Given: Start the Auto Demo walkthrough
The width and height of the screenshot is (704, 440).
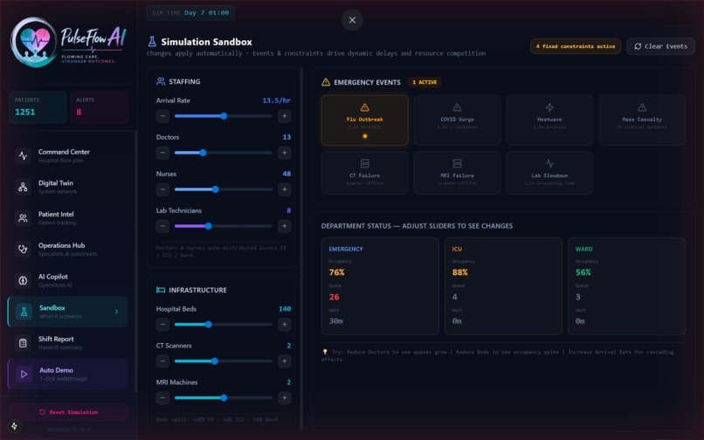Looking at the screenshot, I should 67,374.
